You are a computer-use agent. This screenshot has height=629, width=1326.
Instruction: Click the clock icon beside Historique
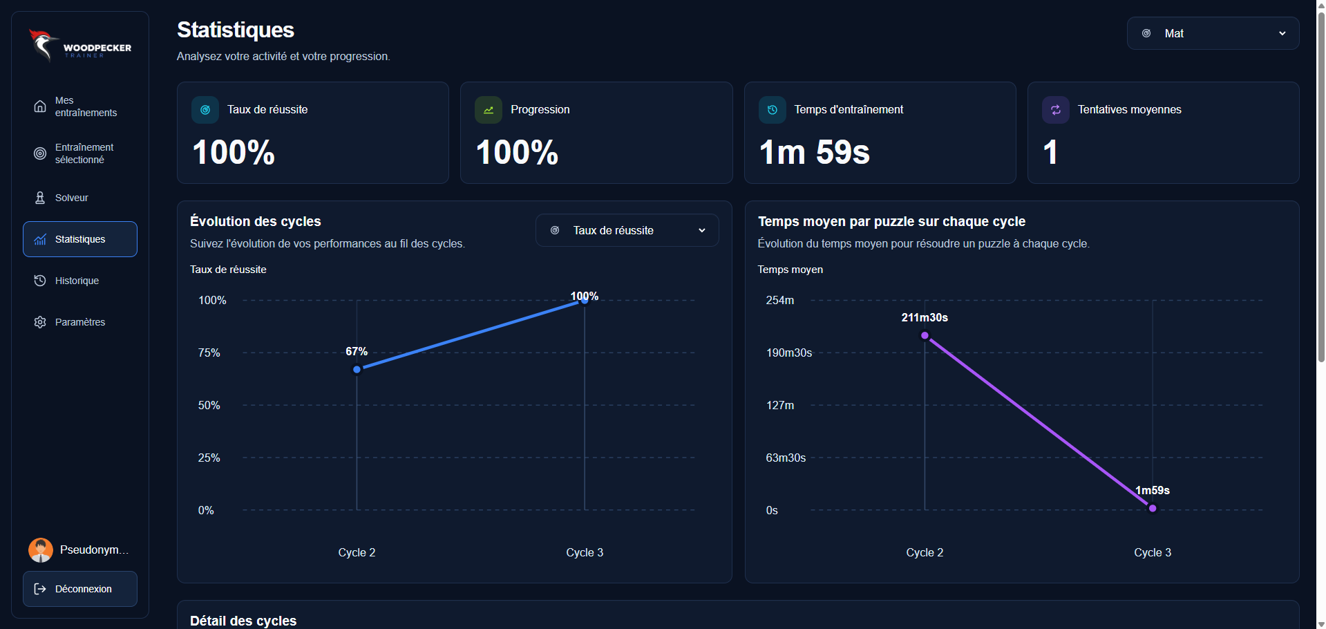40,281
